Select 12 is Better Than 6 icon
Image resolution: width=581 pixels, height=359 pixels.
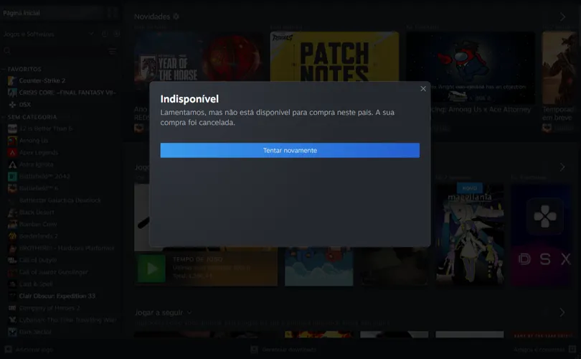tap(12, 129)
